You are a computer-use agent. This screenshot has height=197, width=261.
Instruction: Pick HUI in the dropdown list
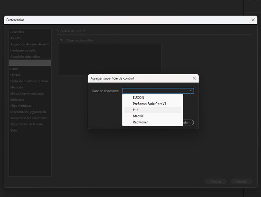point(153,110)
